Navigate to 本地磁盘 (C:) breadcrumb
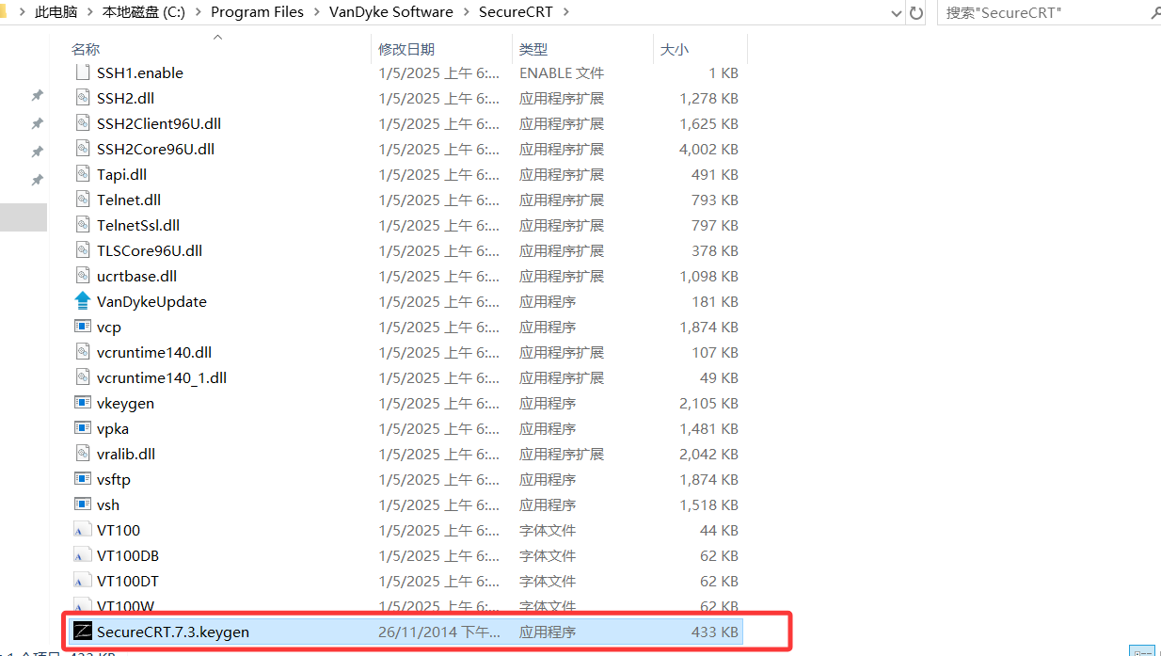The width and height of the screenshot is (1161, 656). coord(144,12)
